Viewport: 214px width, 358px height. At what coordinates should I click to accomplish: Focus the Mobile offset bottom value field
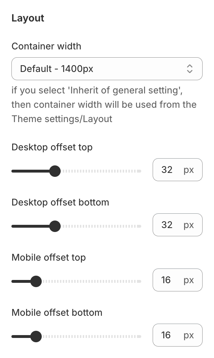point(167,335)
